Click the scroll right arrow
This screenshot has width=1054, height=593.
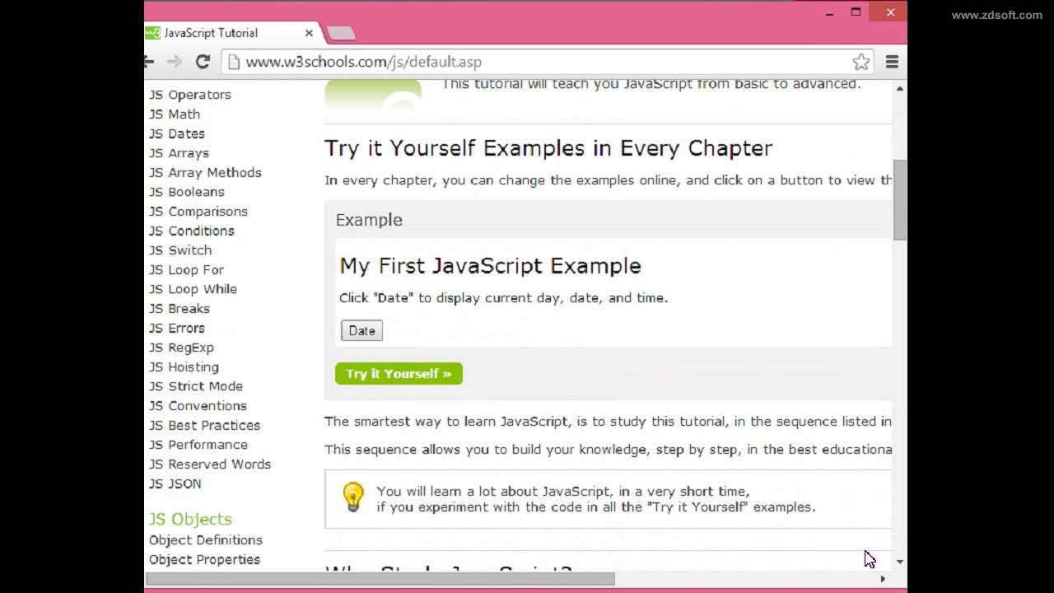tap(883, 579)
